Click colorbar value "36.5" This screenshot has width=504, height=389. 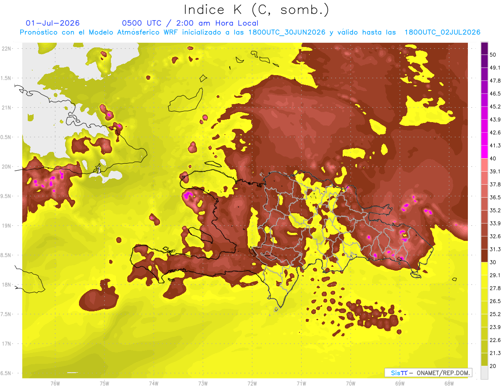coord(495,197)
